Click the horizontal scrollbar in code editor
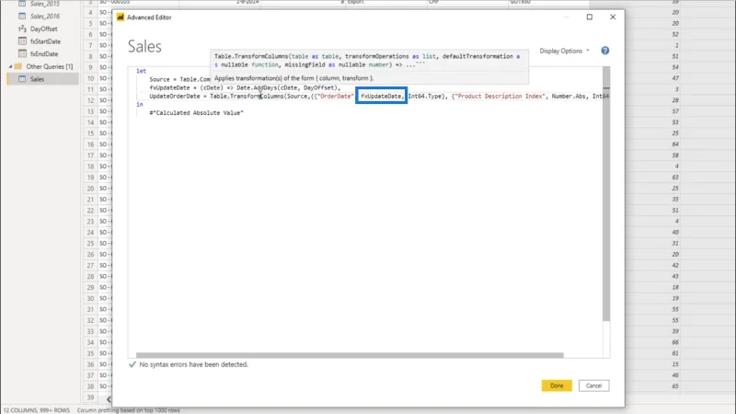 click(x=350, y=355)
